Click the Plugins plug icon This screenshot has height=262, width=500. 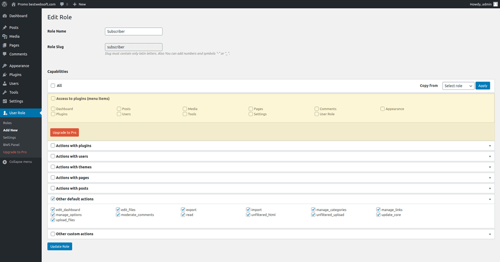[x=5, y=75]
